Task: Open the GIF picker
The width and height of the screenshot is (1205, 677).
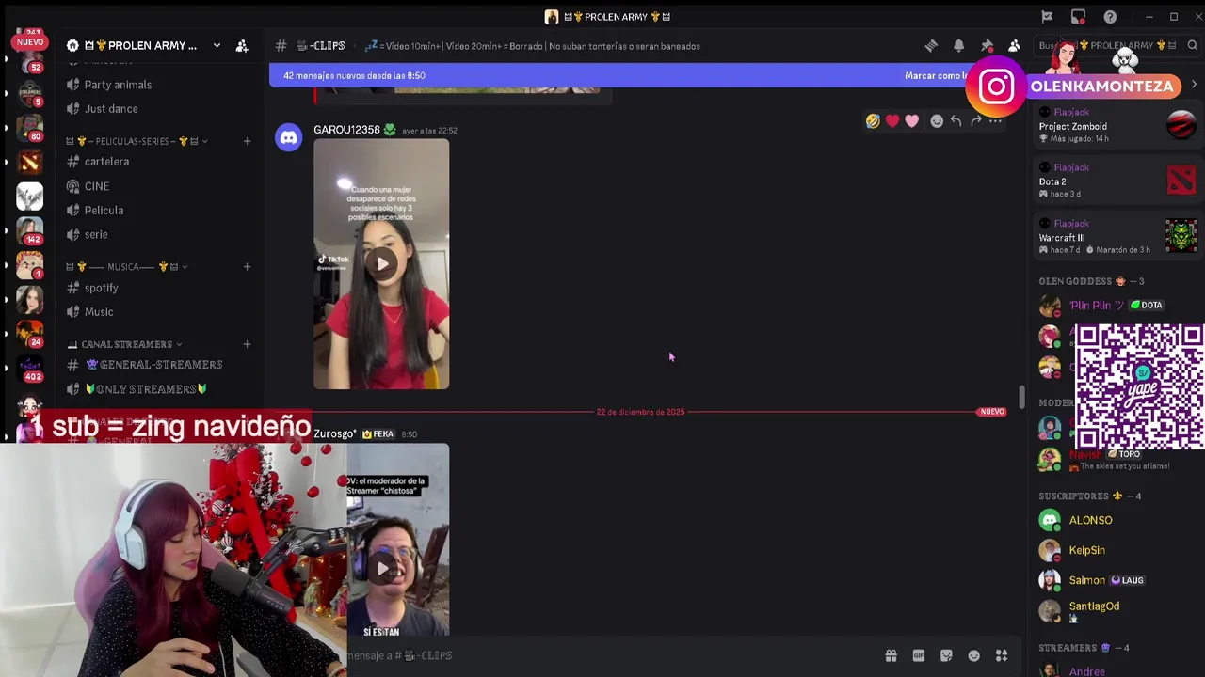Action: tap(918, 655)
